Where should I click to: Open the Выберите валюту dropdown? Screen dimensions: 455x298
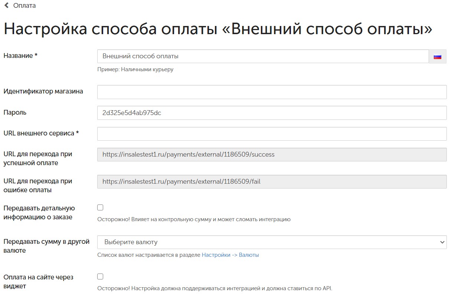(272, 242)
